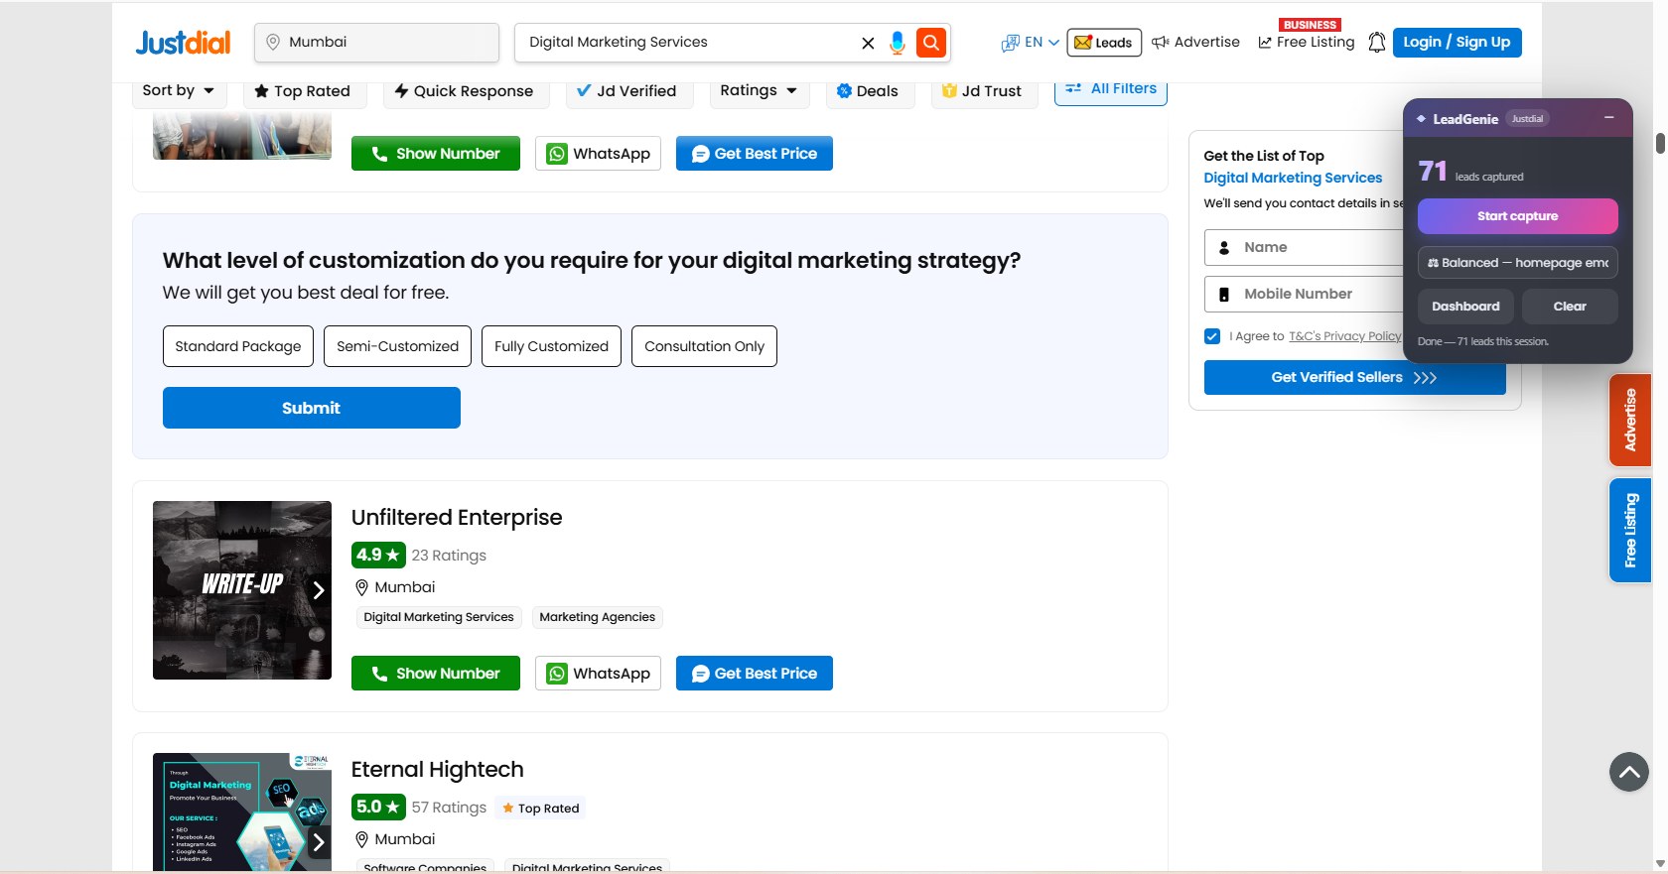The width and height of the screenshot is (1668, 874).
Task: Clear captured leads in LeadGenie
Action: tap(1570, 307)
